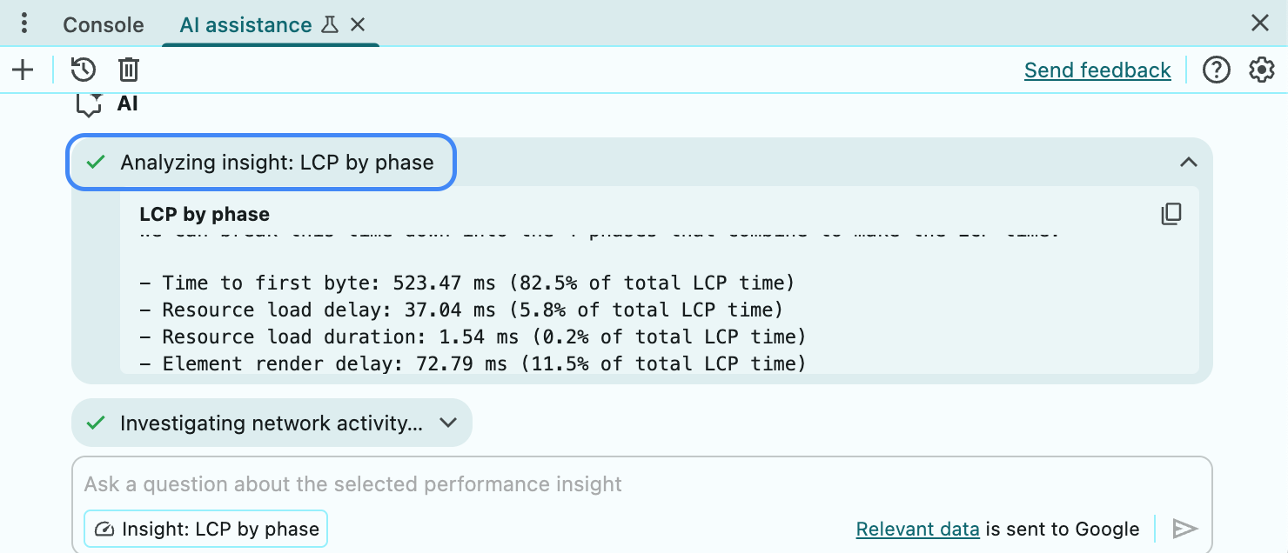Screen dimensions: 1288x553
Task: Click the AI assistant avatar icon
Action: (x=87, y=103)
